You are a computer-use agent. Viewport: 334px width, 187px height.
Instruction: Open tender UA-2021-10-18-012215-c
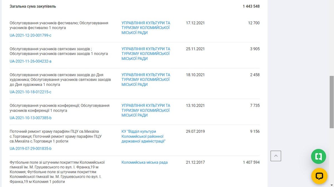pyautogui.click(x=31, y=92)
